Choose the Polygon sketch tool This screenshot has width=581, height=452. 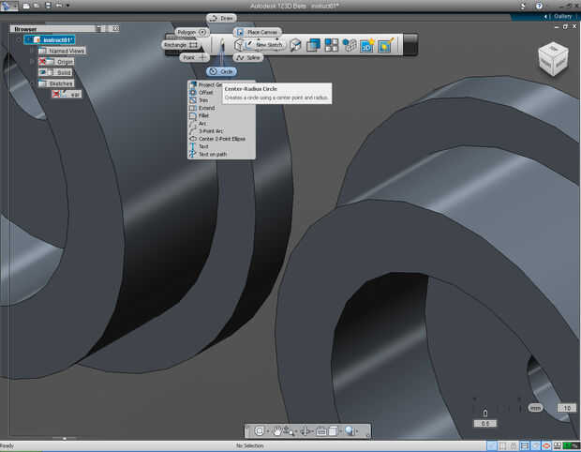[x=191, y=32]
